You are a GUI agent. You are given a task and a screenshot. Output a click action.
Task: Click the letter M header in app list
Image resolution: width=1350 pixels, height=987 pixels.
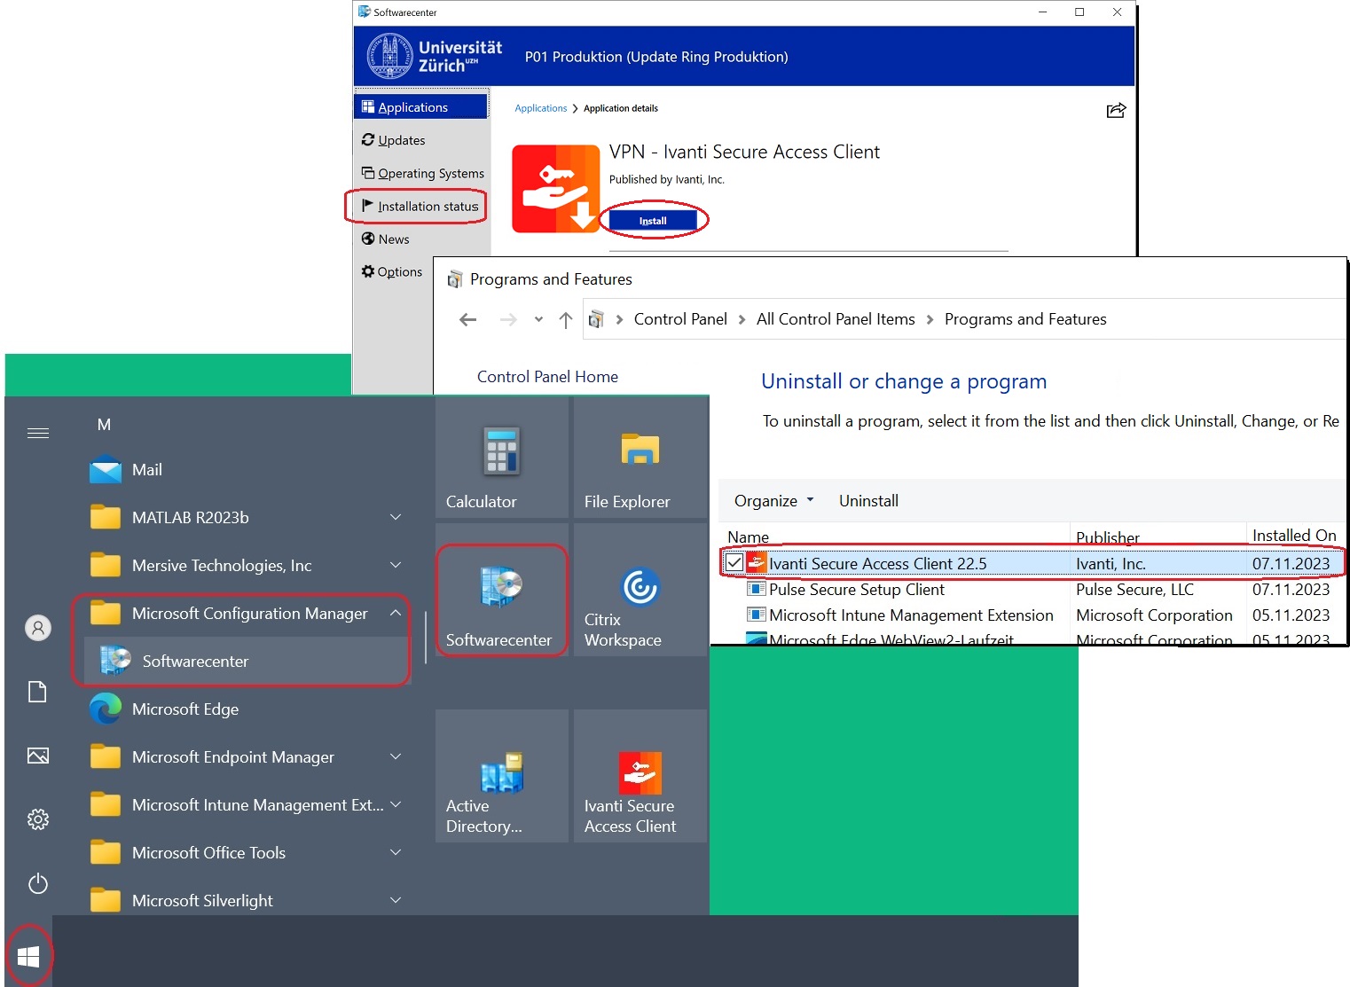pos(104,425)
